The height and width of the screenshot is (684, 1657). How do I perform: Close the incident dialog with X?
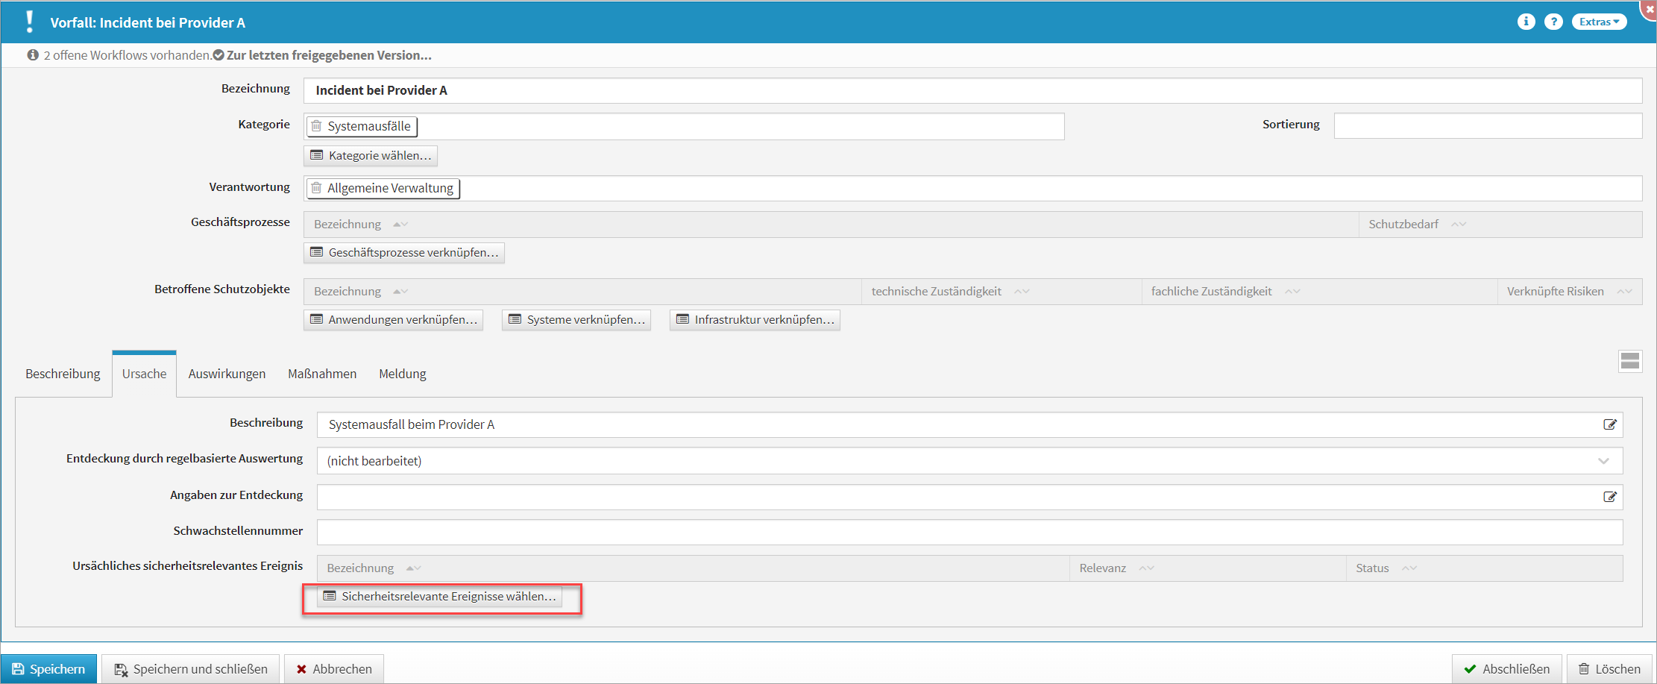pyautogui.click(x=1649, y=8)
